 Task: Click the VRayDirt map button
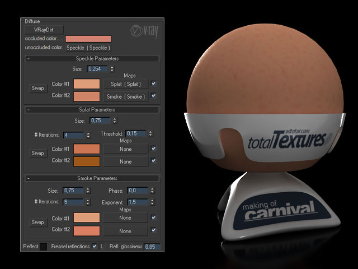click(44, 30)
